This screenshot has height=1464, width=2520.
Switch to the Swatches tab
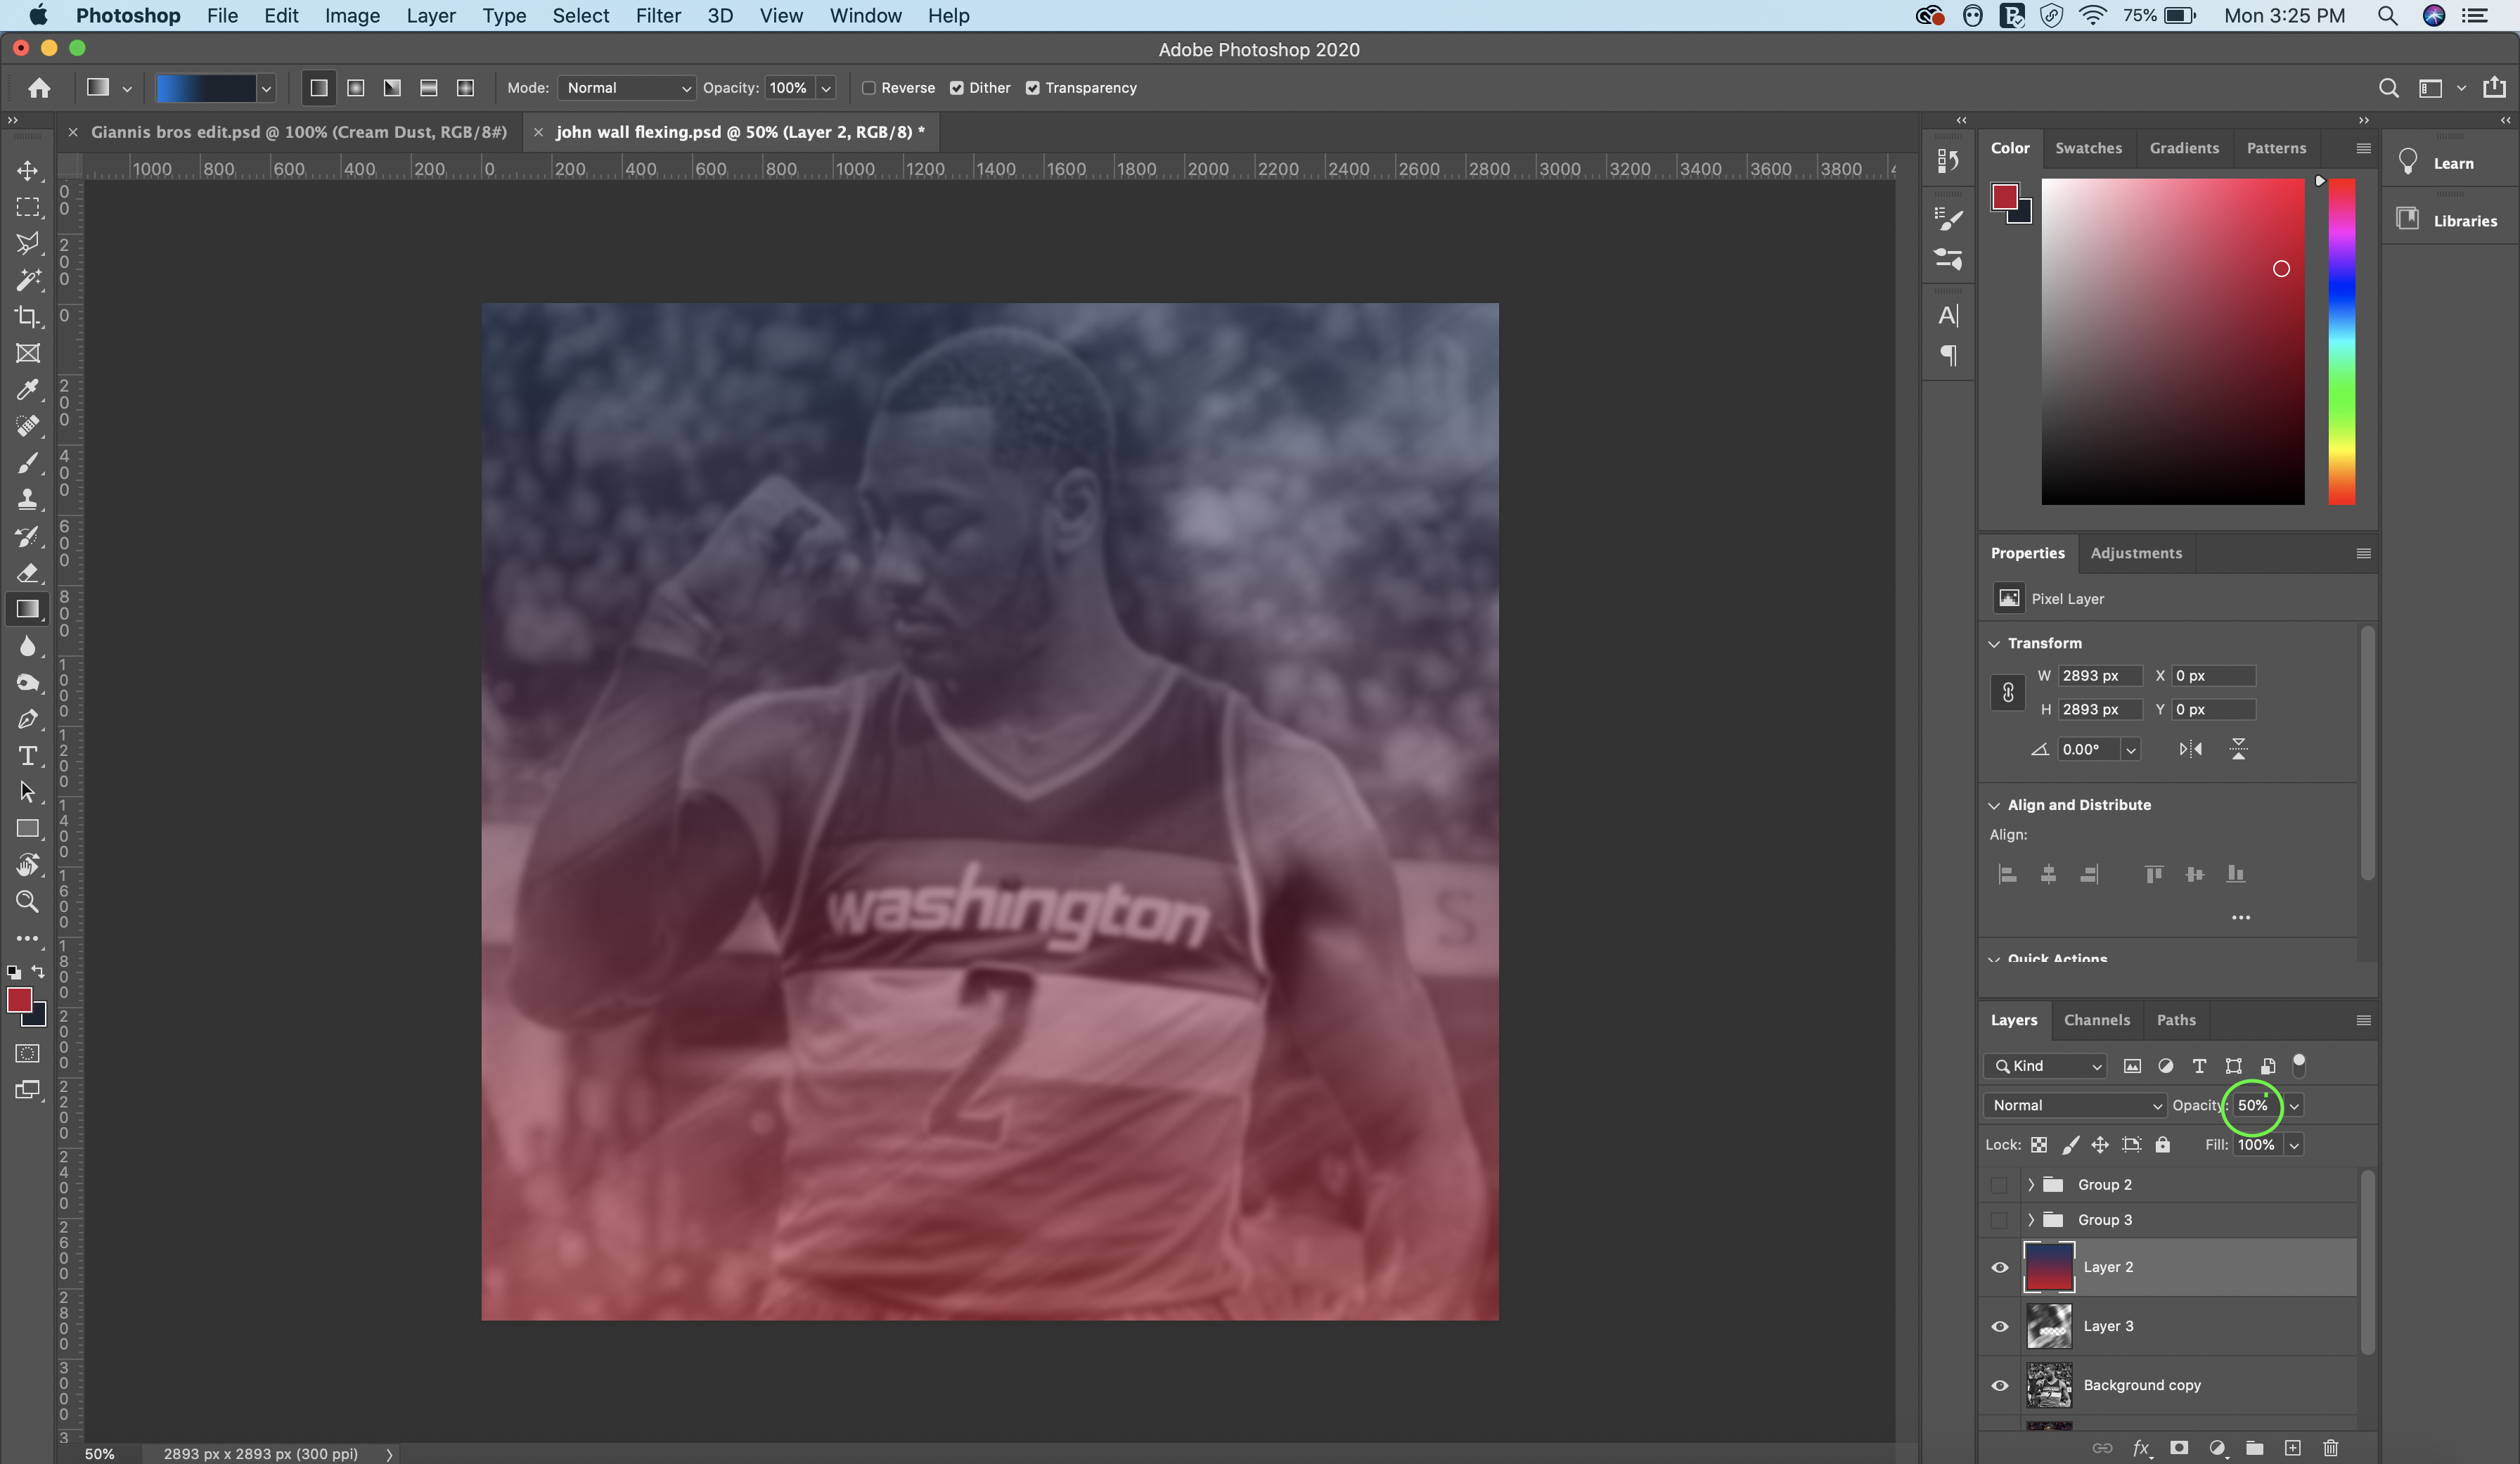(x=2088, y=148)
